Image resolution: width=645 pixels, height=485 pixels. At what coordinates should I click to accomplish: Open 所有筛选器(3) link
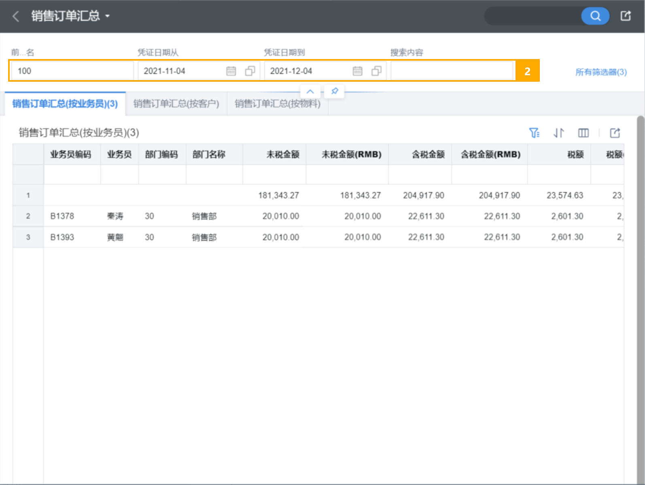[x=601, y=72]
